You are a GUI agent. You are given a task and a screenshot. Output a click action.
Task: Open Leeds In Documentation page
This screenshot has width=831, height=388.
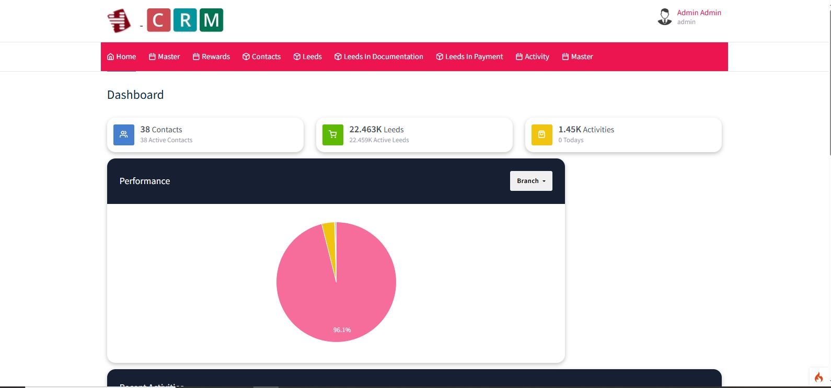point(378,56)
